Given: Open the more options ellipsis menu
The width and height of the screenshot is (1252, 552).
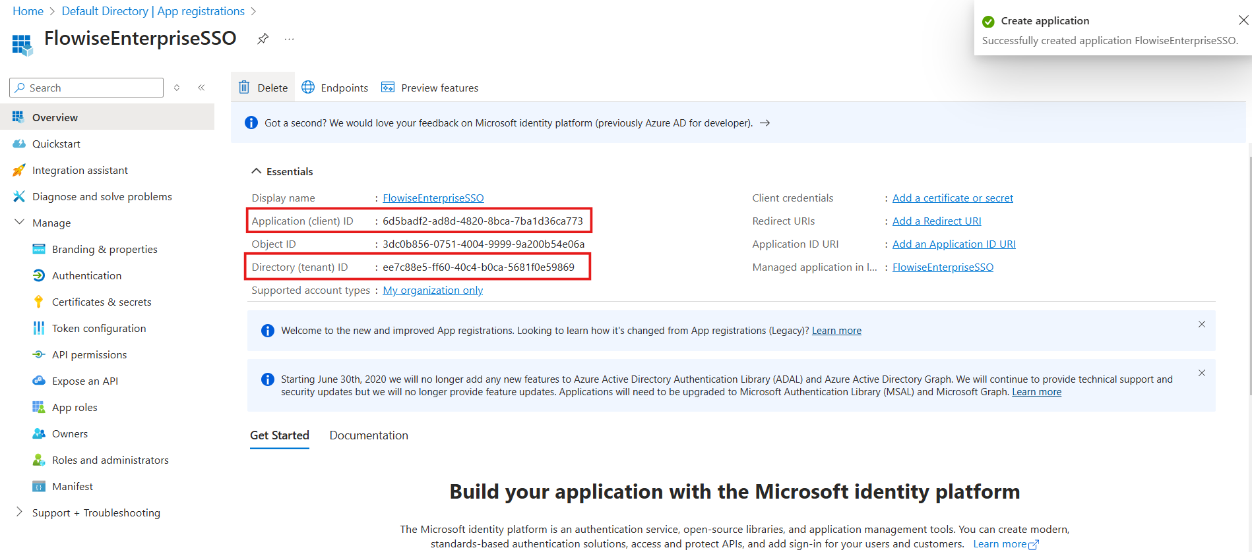Looking at the screenshot, I should coord(289,39).
